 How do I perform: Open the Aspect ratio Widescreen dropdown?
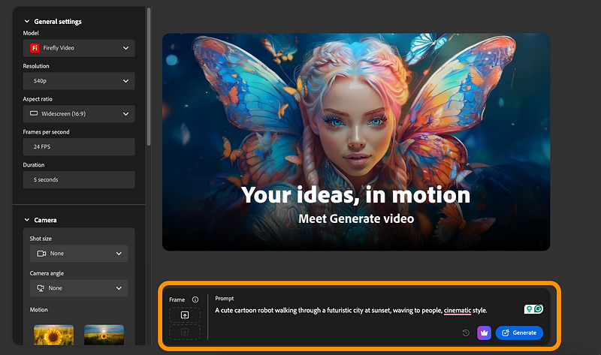[78, 114]
